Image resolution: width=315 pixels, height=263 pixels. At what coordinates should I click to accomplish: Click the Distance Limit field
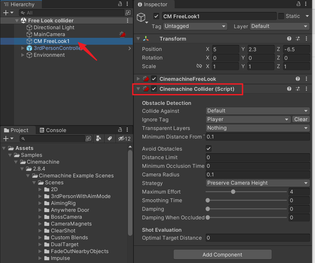tap(258, 157)
